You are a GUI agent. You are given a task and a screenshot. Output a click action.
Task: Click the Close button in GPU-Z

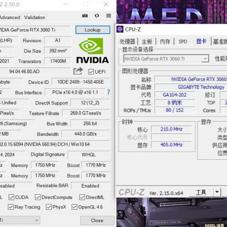click(97, 220)
